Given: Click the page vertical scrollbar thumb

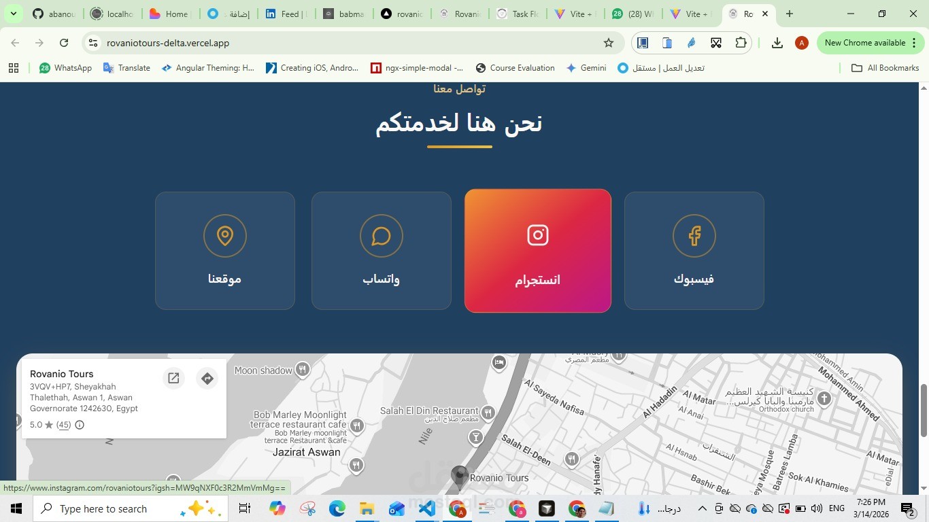Looking at the screenshot, I should point(924,411).
